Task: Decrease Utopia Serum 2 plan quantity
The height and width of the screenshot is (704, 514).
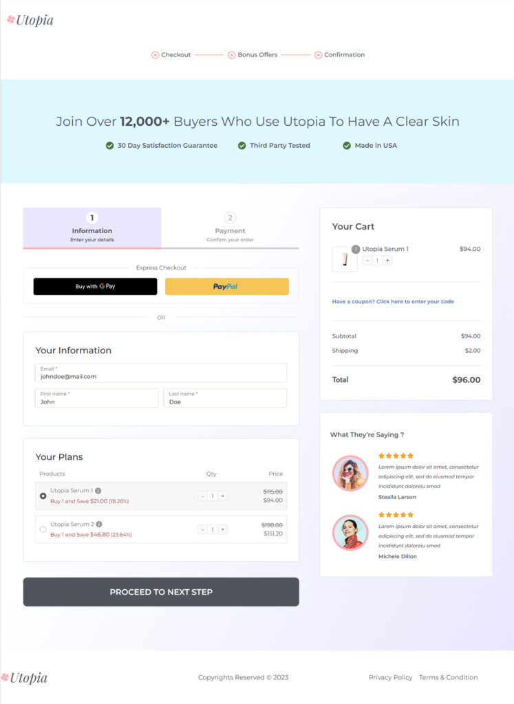Action: coord(202,529)
